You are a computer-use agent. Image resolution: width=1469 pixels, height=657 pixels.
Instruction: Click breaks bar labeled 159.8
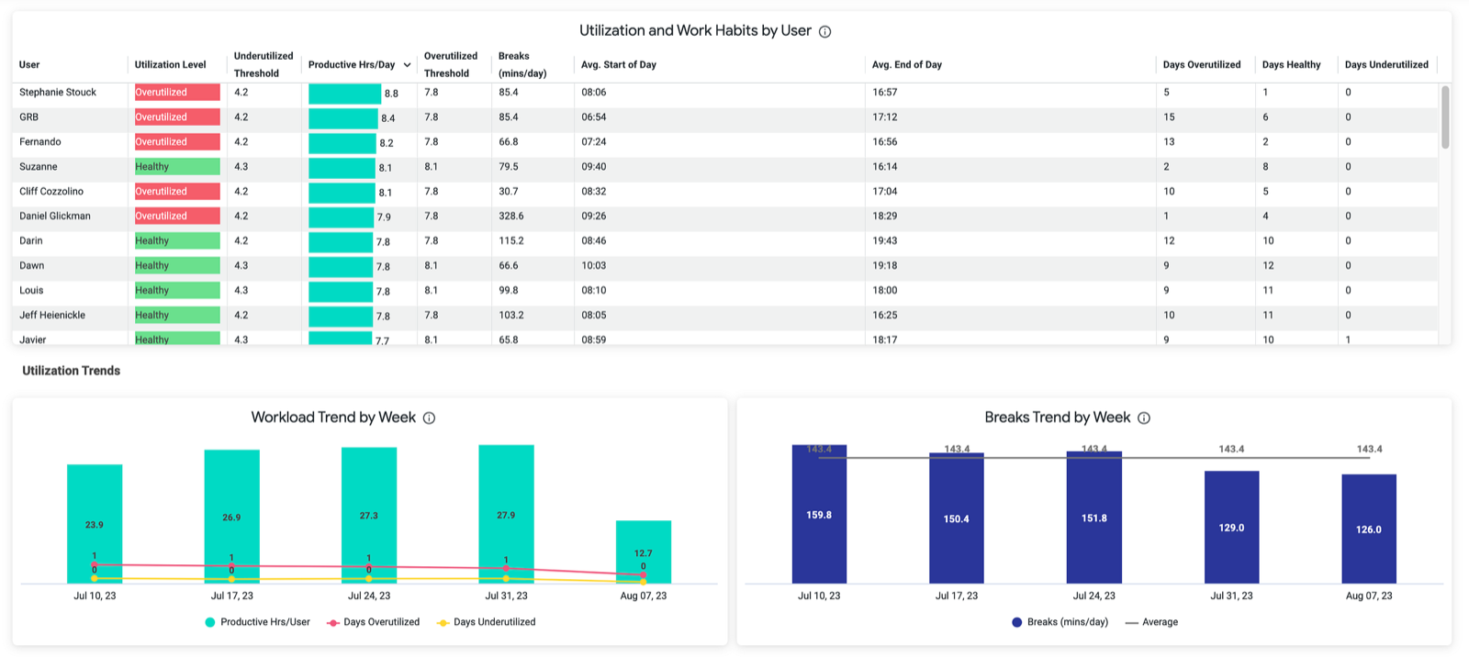coord(819,515)
